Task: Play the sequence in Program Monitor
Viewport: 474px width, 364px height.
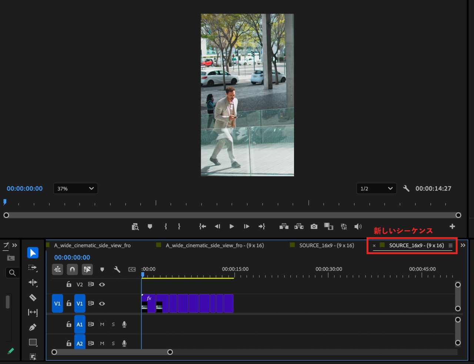Action: pyautogui.click(x=232, y=226)
